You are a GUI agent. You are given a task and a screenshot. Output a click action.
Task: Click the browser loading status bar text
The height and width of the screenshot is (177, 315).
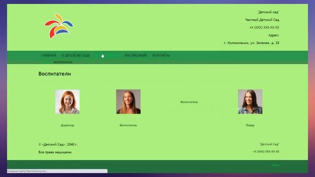point(28,171)
